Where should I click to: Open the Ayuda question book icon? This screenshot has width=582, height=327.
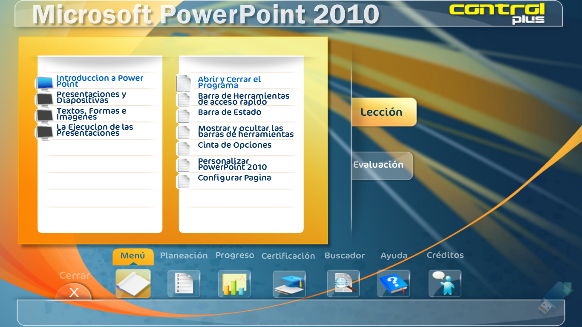394,284
